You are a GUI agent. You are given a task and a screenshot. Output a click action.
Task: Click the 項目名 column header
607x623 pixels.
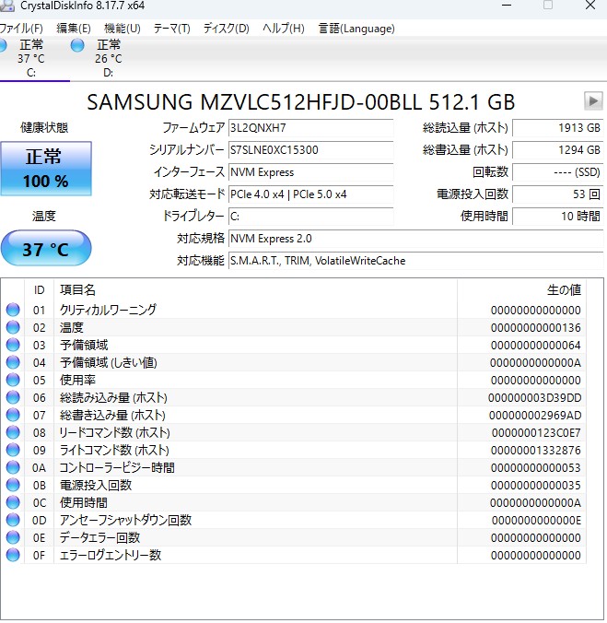[255, 290]
